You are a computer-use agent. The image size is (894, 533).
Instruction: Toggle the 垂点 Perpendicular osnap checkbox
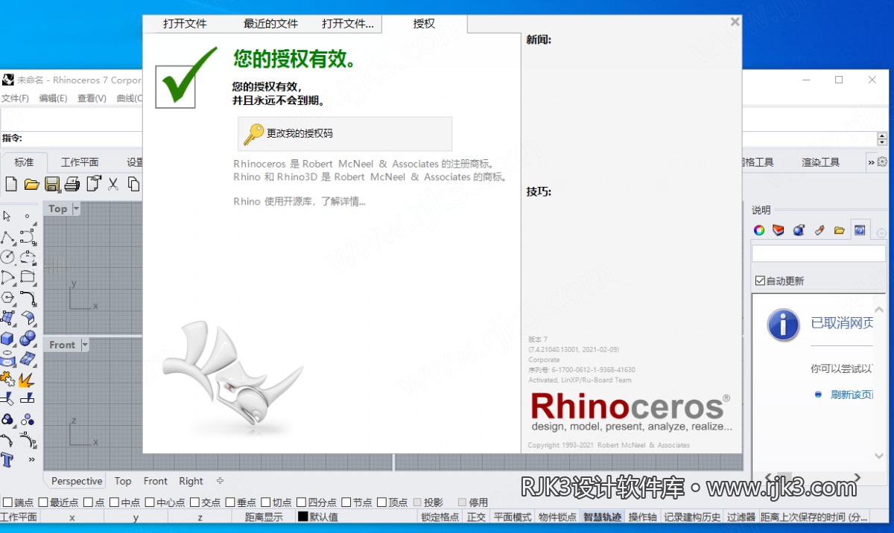(230, 502)
